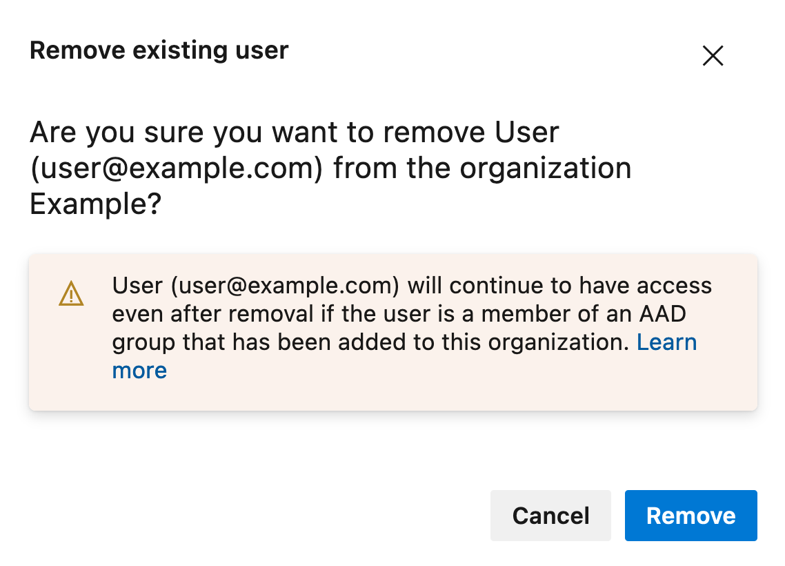Image resolution: width=785 pixels, height=566 pixels.
Task: Open the Learn more link
Action: [666, 342]
